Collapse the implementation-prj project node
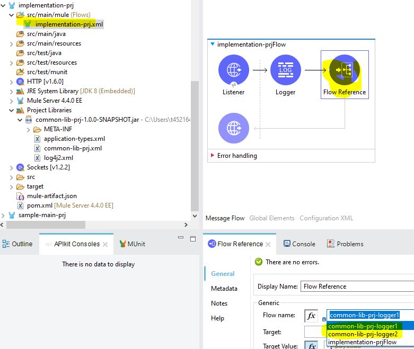This screenshot has width=414, height=349. (x=3, y=5)
